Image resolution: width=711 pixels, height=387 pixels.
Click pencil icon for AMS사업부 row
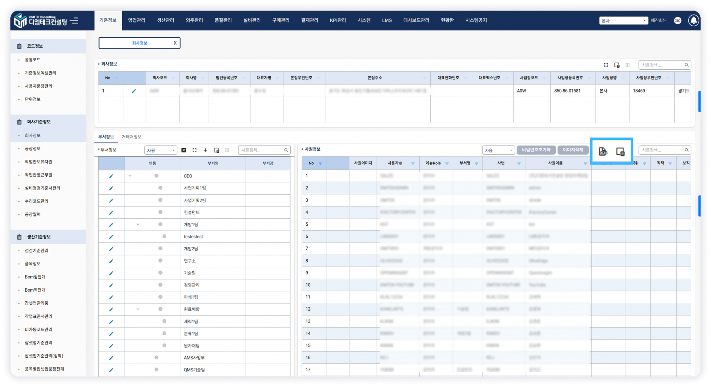click(x=111, y=358)
